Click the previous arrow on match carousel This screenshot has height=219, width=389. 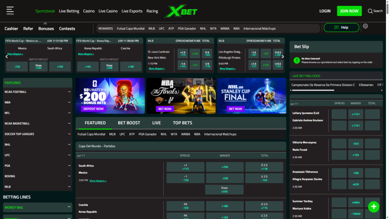point(7,57)
